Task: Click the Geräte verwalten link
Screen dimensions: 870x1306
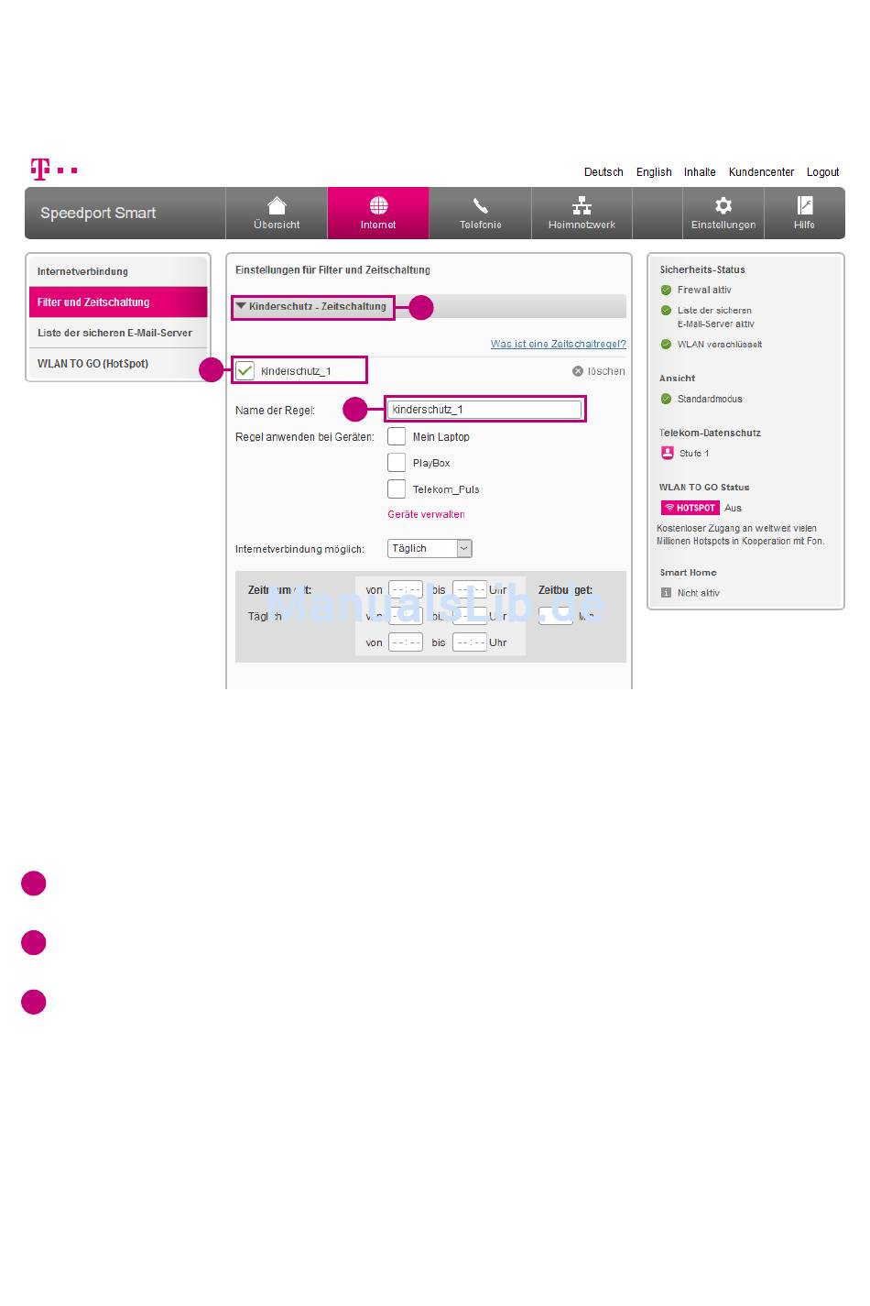Action: 426,514
